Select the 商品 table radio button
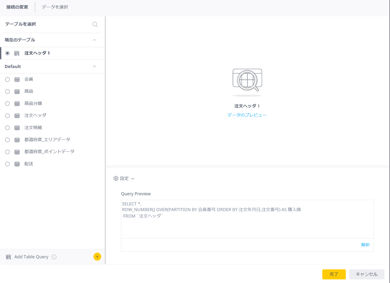 [7, 92]
